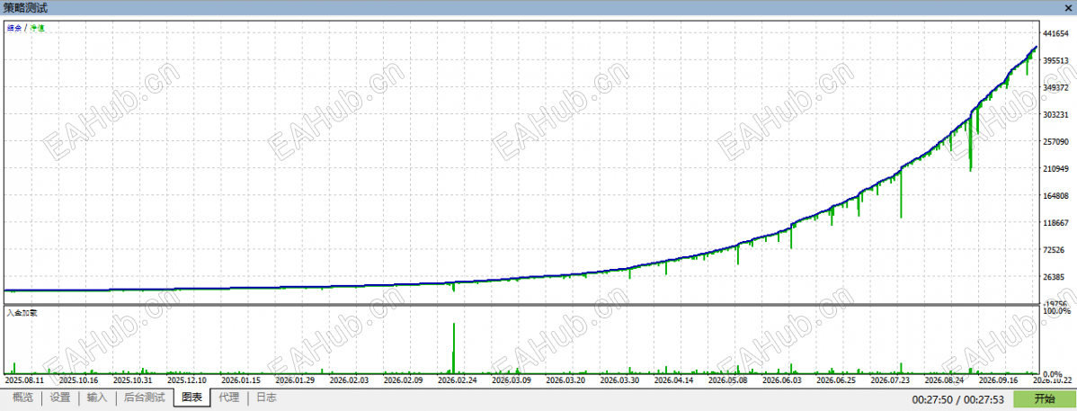The image size is (1077, 411).
Task: Click the 2026.07.23 date label
Action: pyautogui.click(x=890, y=380)
